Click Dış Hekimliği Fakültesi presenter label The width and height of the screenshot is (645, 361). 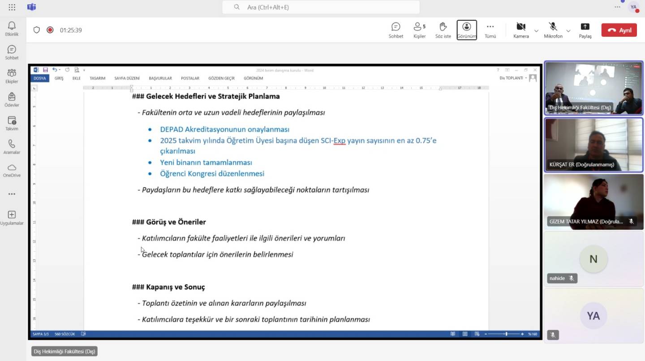click(64, 352)
